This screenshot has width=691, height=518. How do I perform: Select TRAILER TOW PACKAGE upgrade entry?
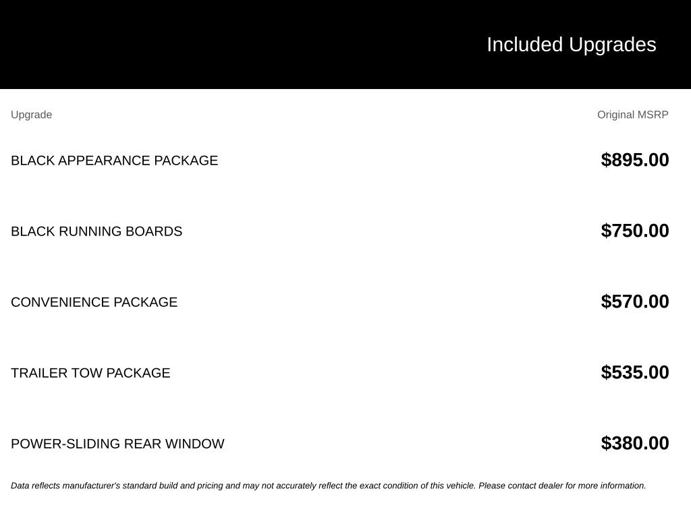coord(90,373)
